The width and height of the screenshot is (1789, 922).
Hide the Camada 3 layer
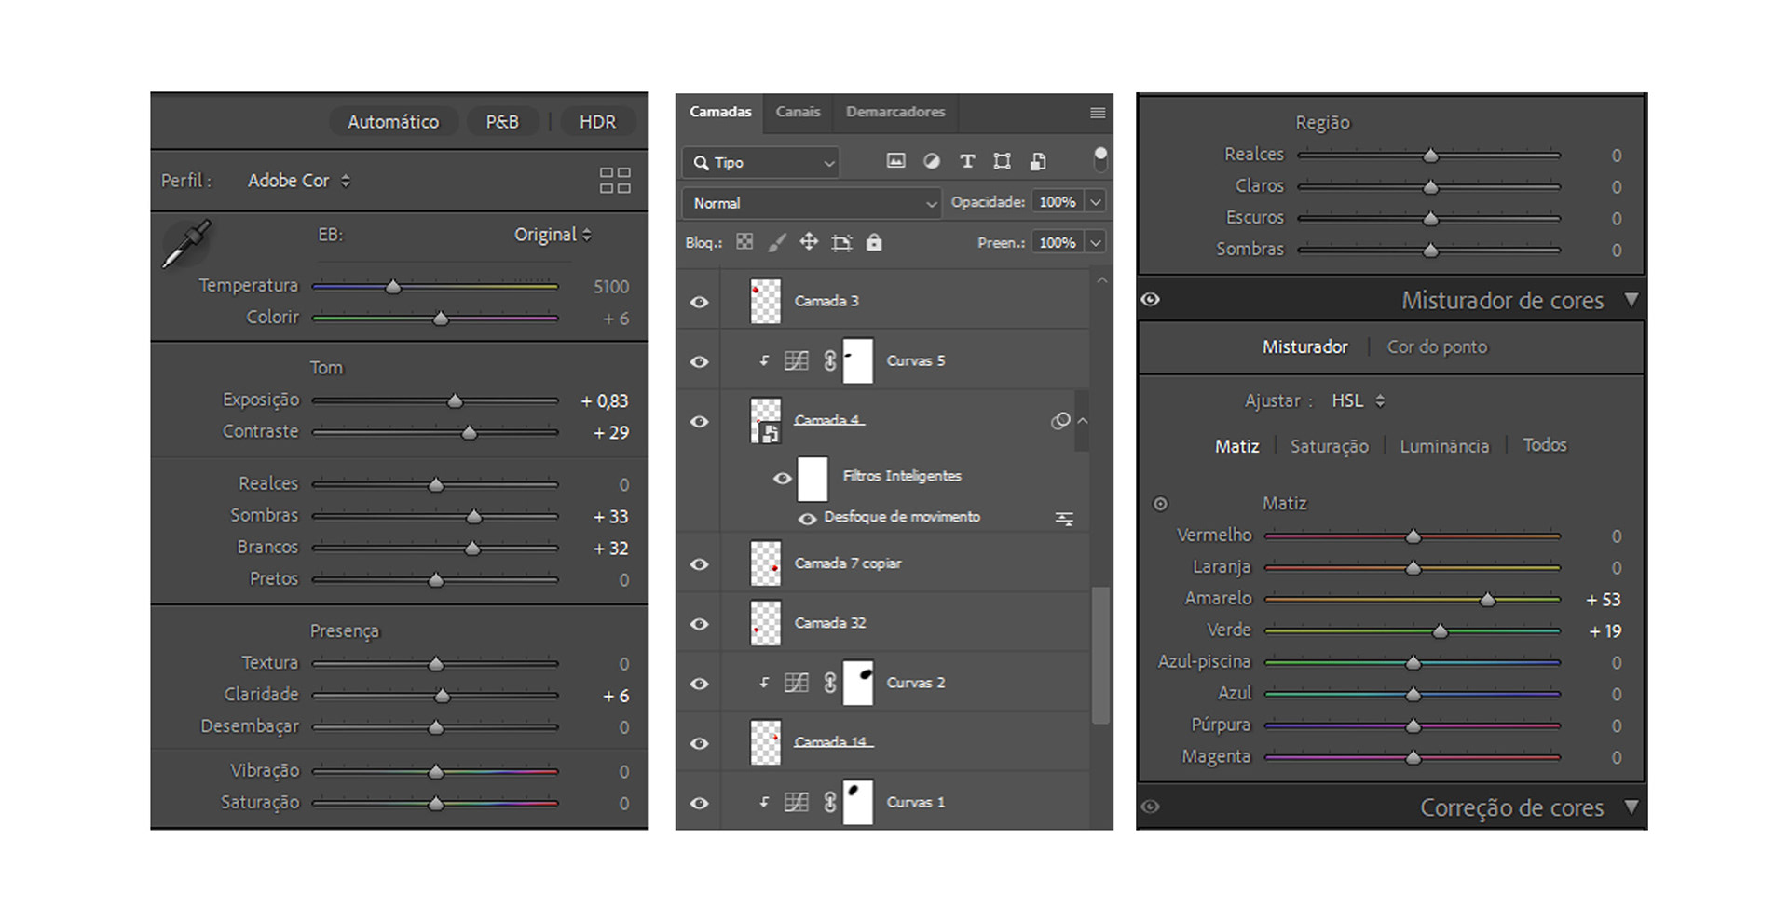pos(699,302)
